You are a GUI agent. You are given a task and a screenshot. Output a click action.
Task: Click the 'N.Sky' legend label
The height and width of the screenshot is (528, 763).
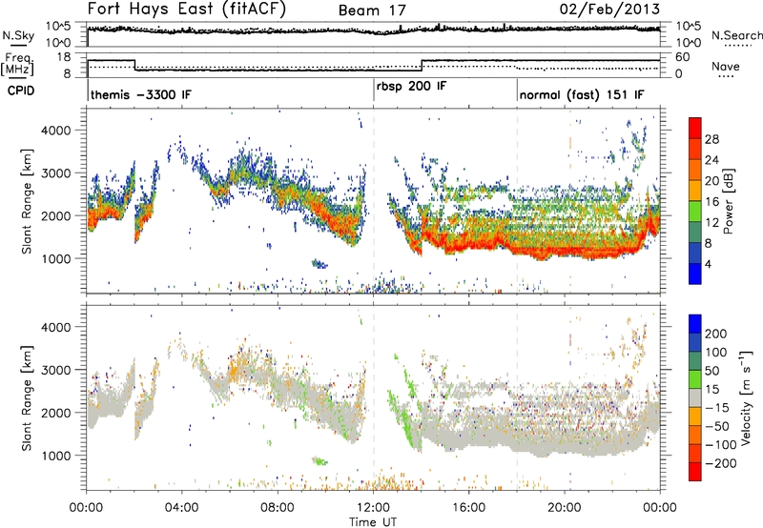tap(18, 35)
